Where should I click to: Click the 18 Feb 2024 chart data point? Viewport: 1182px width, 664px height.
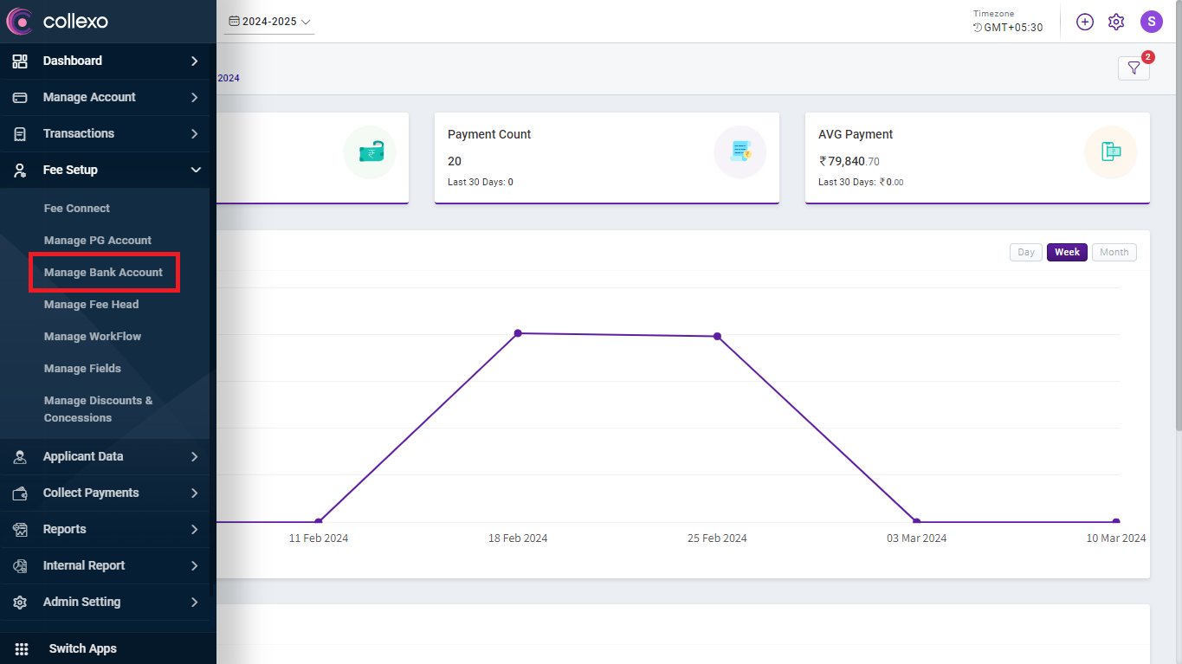tap(518, 333)
